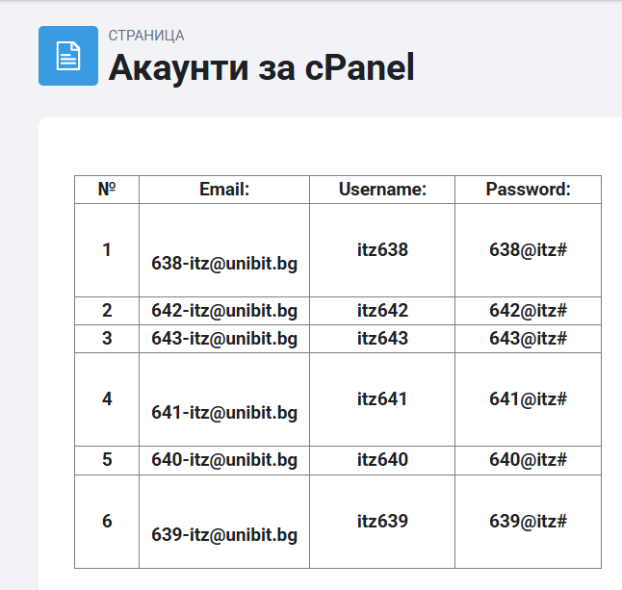Select the 640-itz@unibit.bg email address

click(x=224, y=460)
